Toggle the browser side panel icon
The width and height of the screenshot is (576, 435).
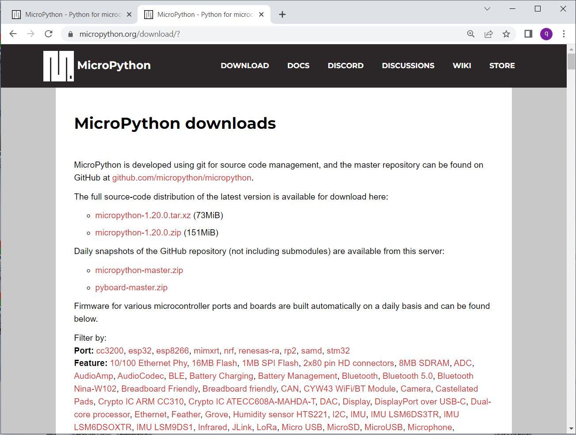tap(528, 34)
